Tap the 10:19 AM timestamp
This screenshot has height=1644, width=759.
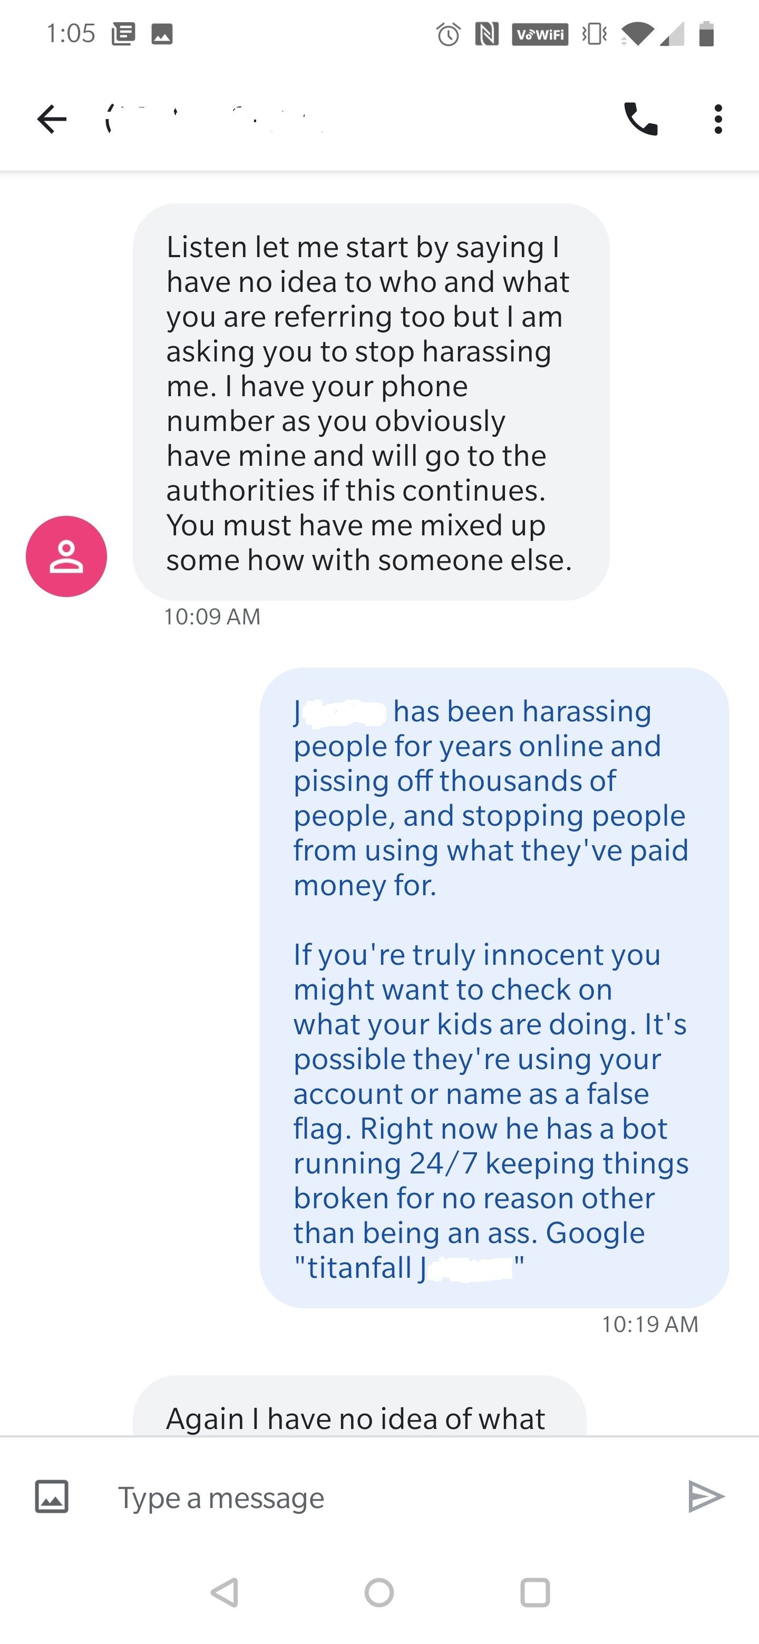(x=650, y=1324)
